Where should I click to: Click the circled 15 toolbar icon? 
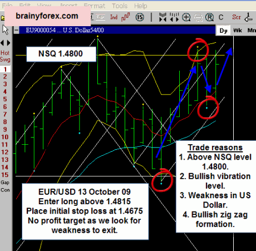coord(140,17)
